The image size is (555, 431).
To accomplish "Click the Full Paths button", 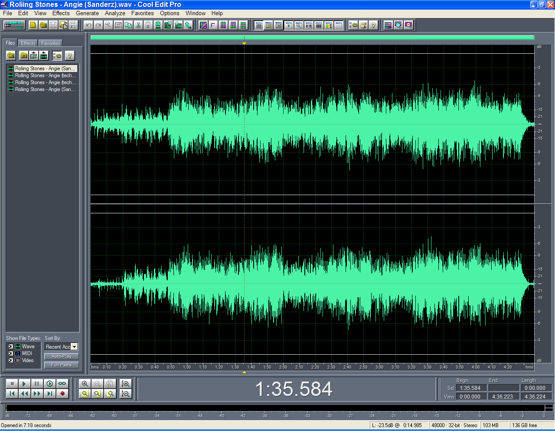I will point(61,365).
